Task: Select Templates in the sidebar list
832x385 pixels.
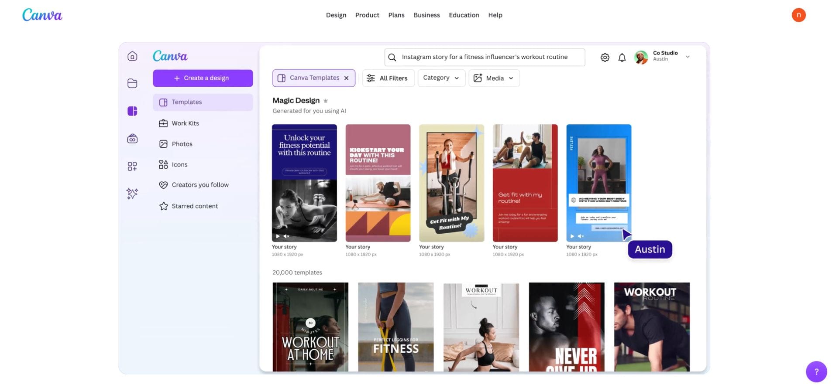Action: tap(203, 102)
